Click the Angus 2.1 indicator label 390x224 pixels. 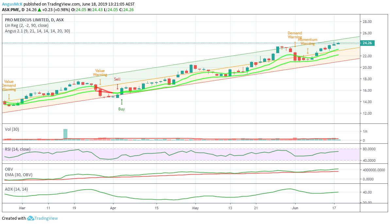click(x=37, y=31)
